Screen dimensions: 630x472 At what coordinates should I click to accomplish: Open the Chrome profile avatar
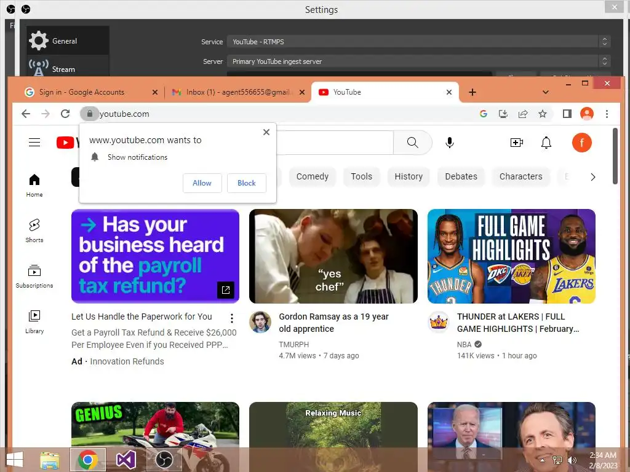tap(586, 114)
